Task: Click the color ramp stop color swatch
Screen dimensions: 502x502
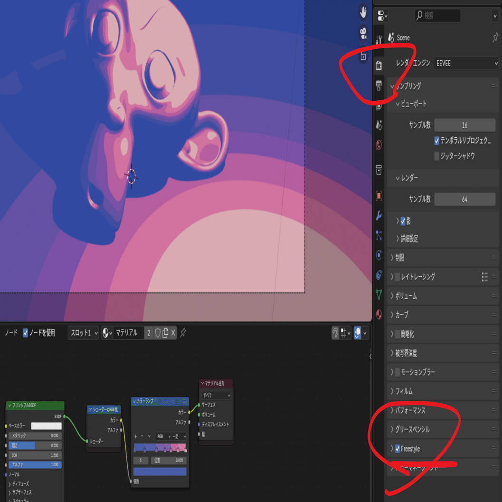Action: (x=160, y=472)
